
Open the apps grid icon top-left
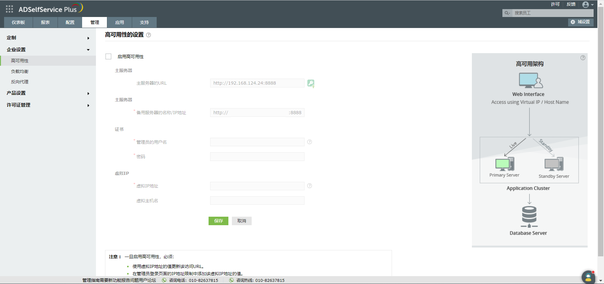point(9,9)
